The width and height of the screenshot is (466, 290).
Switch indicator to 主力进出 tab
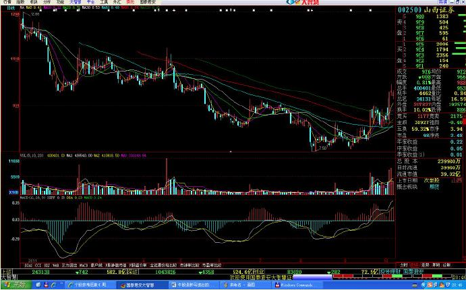69,265
